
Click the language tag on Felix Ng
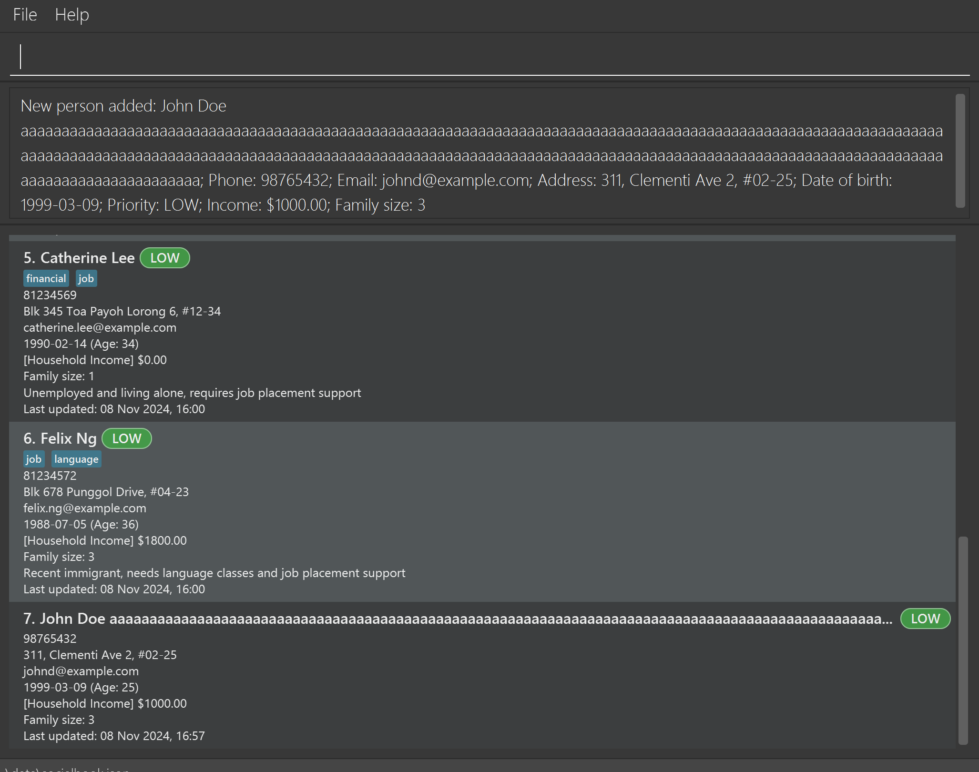click(76, 459)
